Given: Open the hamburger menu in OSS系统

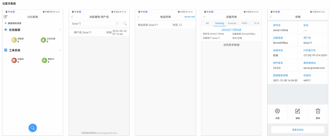Looking at the screenshot, I should coord(6,17).
